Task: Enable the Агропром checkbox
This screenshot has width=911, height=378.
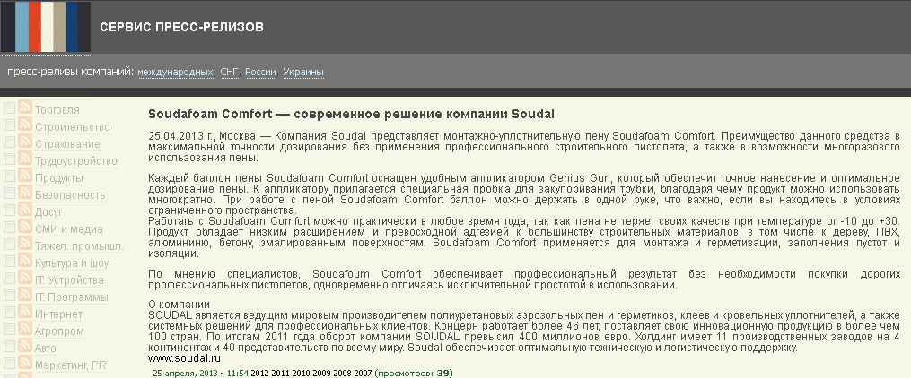Action: pyautogui.click(x=9, y=330)
